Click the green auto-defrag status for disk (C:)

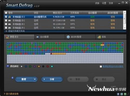pos(93,17)
